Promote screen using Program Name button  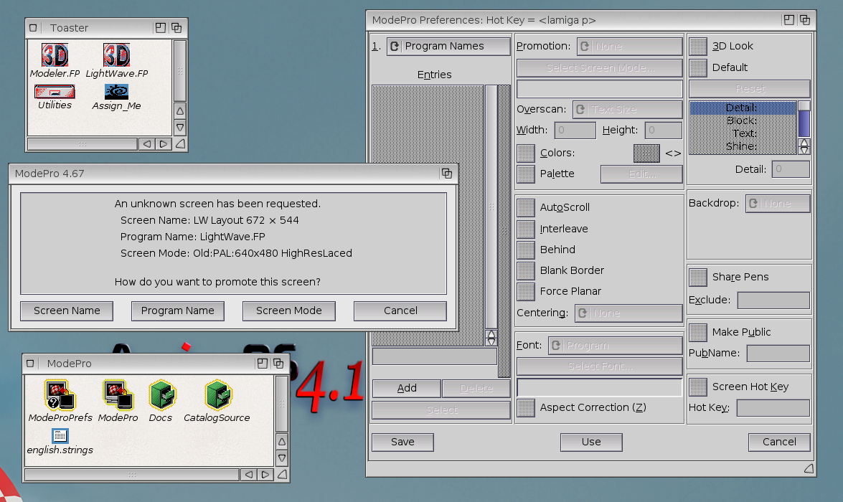coord(177,311)
